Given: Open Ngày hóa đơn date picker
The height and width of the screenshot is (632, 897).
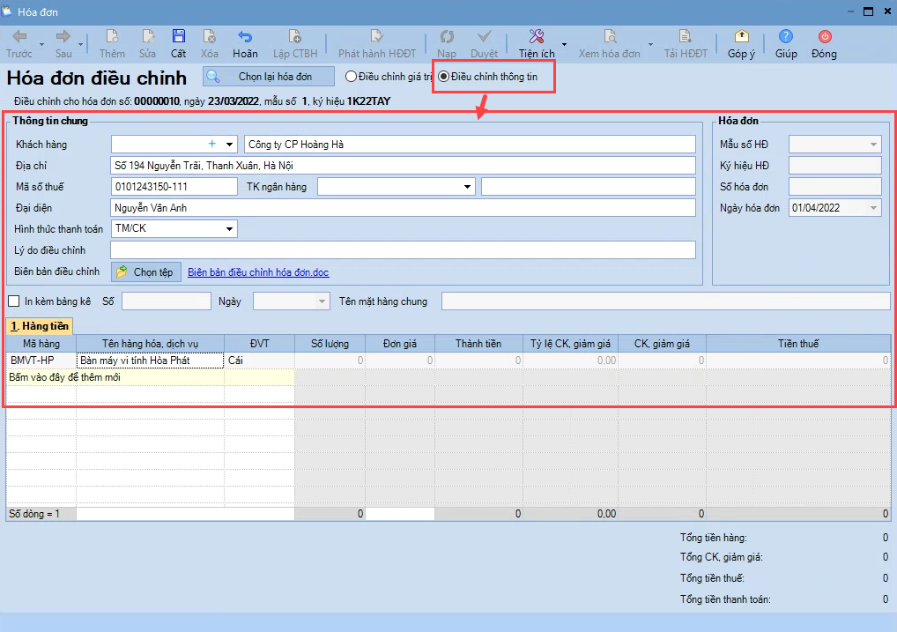Looking at the screenshot, I should coord(873,208).
